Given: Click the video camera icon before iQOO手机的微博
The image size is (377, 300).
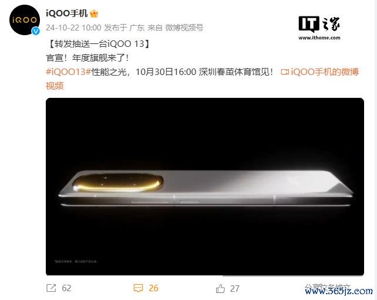Looking at the screenshot, I should point(285,71).
